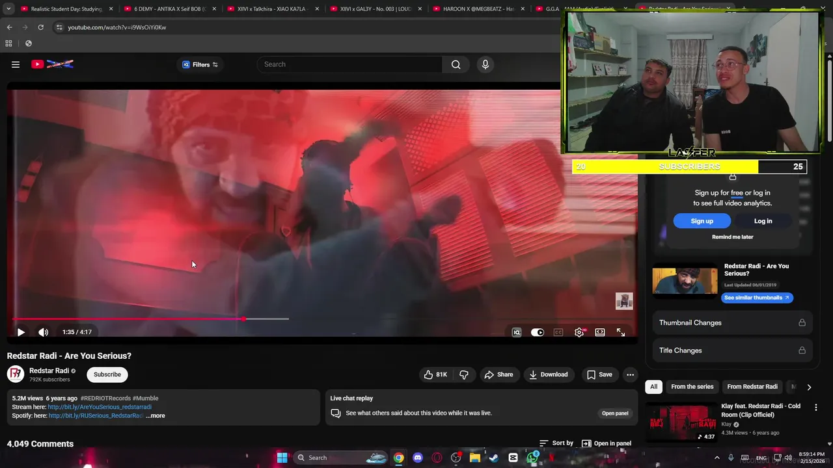The image size is (833, 468).
Task: Expand Thumbnail Changes section
Action: click(x=732, y=322)
